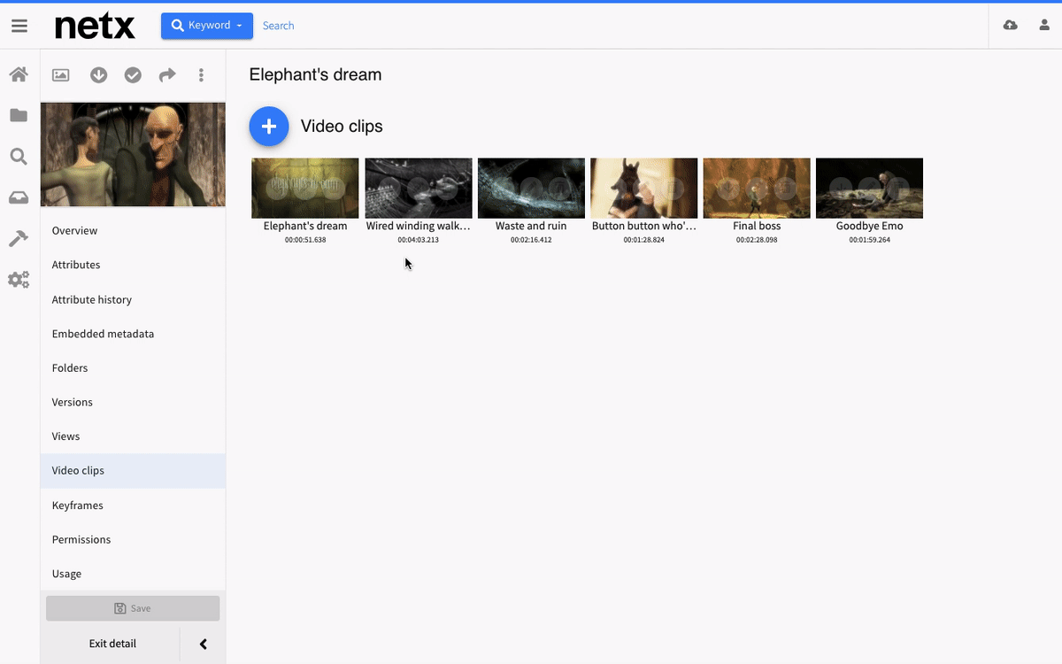
Task: Open the Folders sidebar icon
Action: point(19,115)
